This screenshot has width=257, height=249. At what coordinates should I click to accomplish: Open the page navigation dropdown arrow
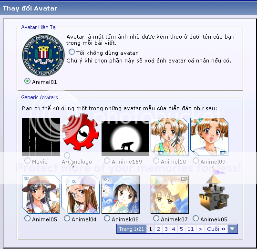click(232, 229)
